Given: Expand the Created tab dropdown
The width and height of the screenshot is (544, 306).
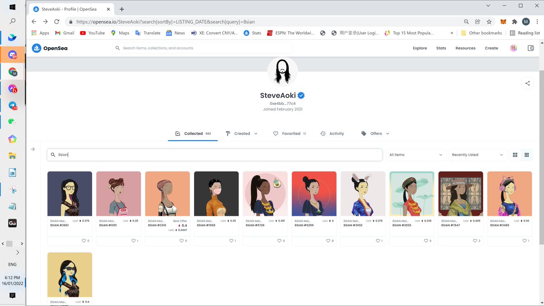Looking at the screenshot, I should pyautogui.click(x=256, y=134).
